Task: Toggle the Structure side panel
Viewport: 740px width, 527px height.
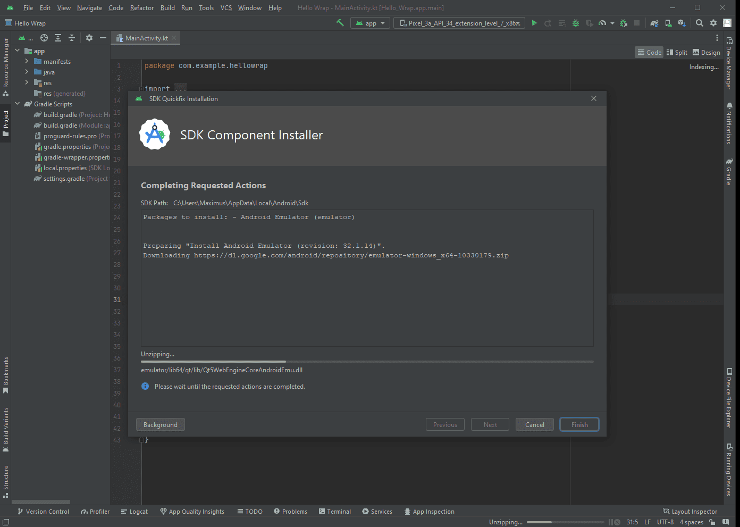Action: pos(6,482)
